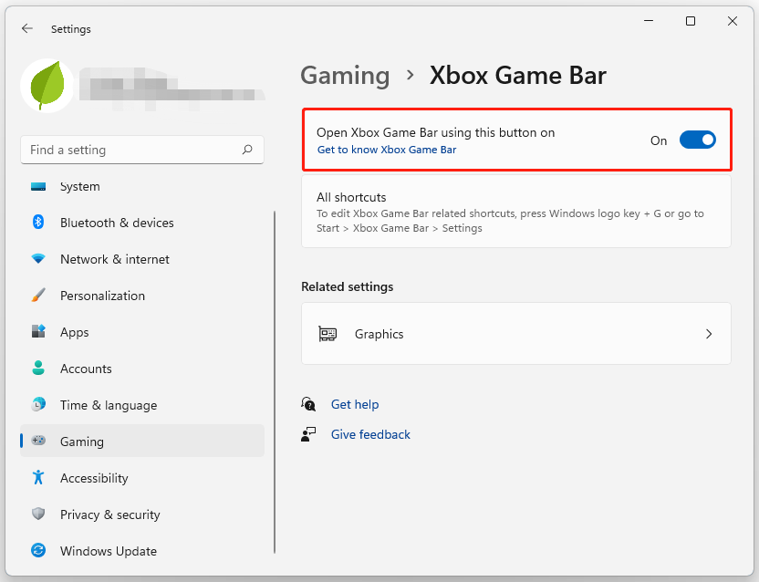Select System in the sidebar
Screen dimensions: 759x582
click(80, 186)
